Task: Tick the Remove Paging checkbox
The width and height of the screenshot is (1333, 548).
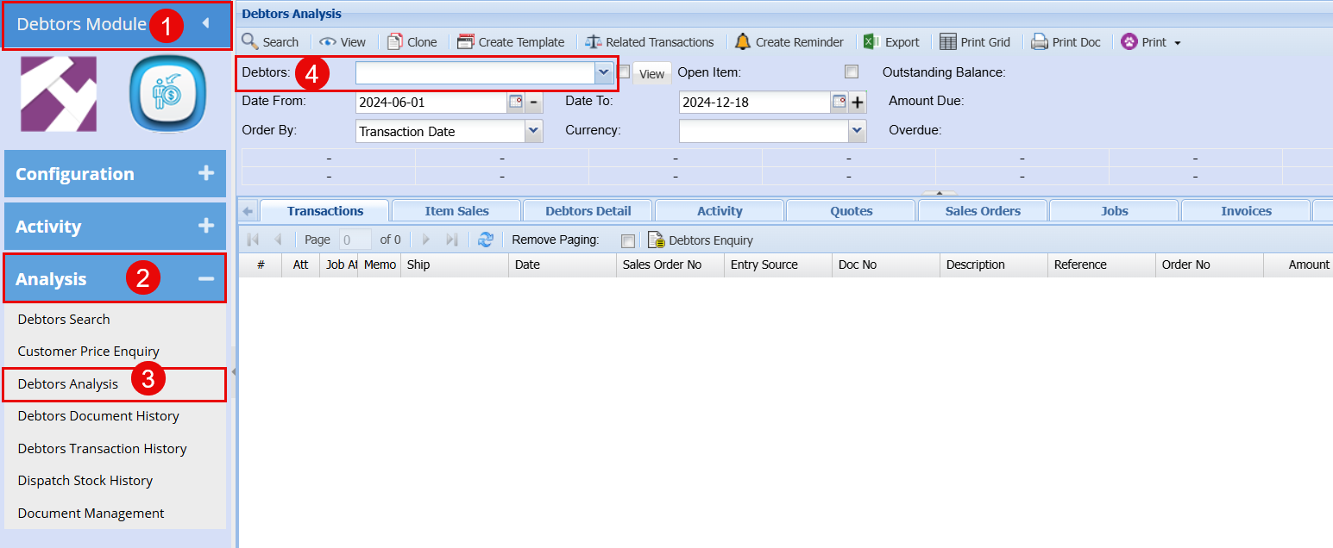Action: click(x=628, y=240)
